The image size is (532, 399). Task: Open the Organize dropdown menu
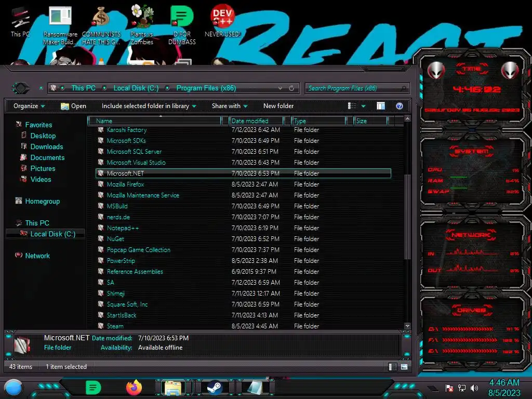point(29,106)
